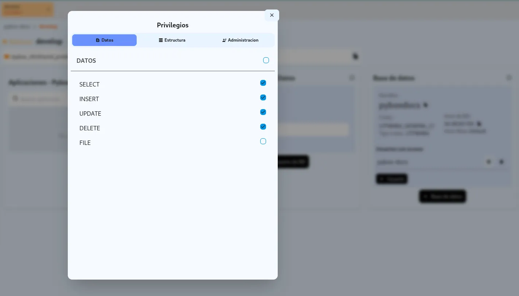Switch to the Datos tab
Viewport: 519px width, 296px height.
tap(104, 40)
